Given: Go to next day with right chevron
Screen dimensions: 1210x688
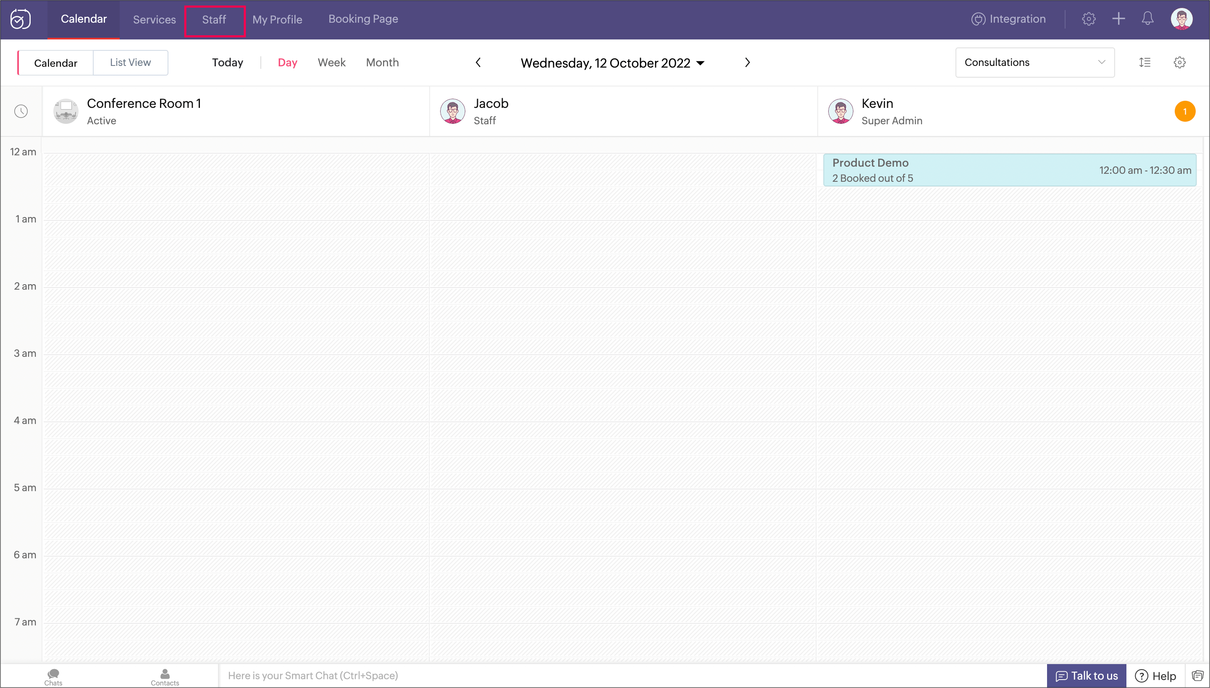Looking at the screenshot, I should pyautogui.click(x=747, y=63).
